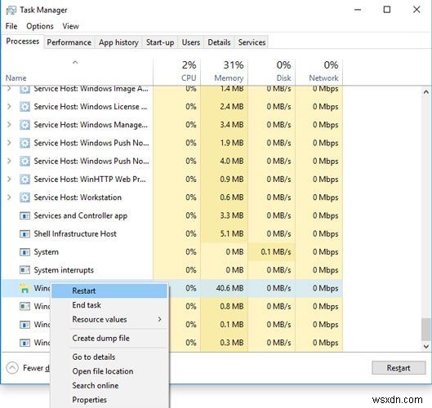Expand Service Host: WinHTTP Web Pr row
Screen dimensions: 432x408
point(9,180)
